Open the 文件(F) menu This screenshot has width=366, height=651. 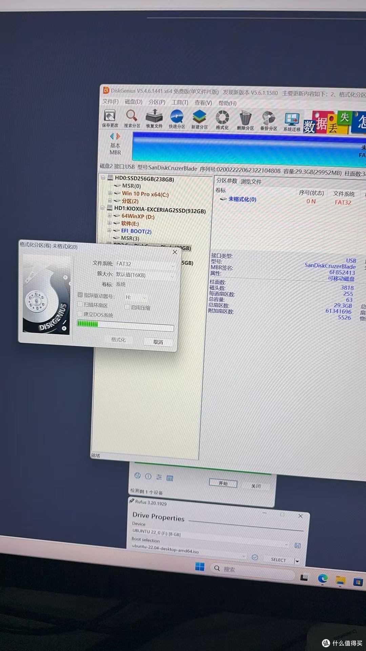[110, 101]
